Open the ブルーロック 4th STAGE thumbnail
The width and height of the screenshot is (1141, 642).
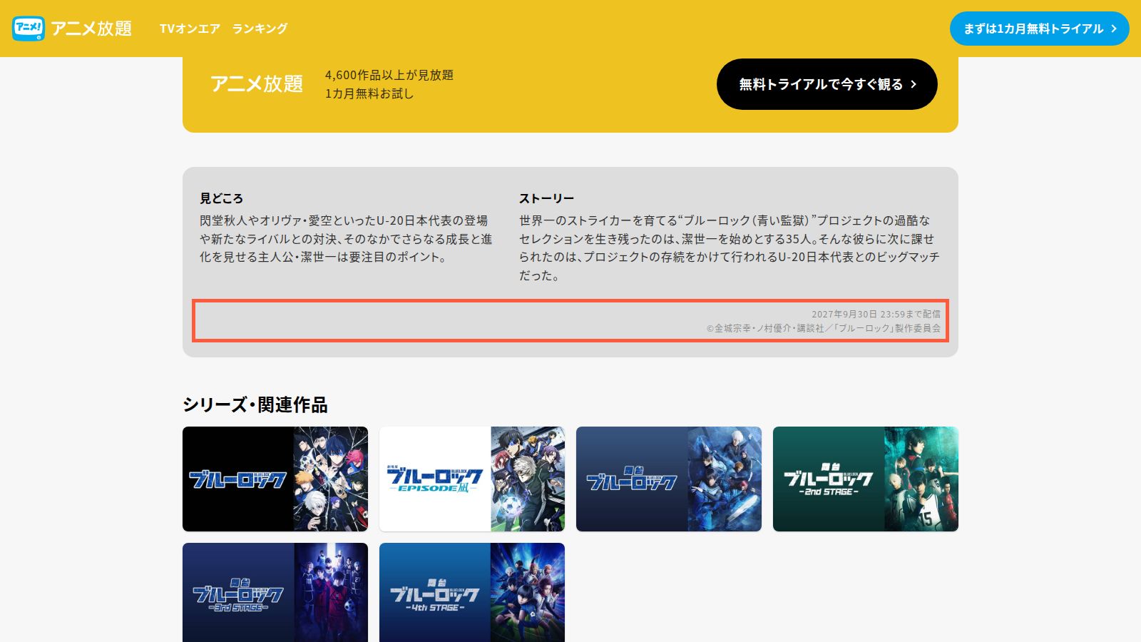tap(472, 593)
